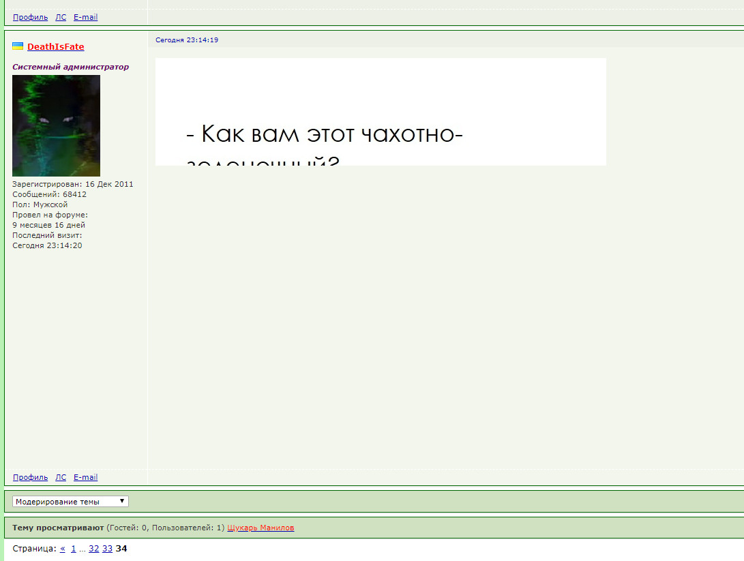
Task: Navigate to page 32
Action: click(94, 549)
